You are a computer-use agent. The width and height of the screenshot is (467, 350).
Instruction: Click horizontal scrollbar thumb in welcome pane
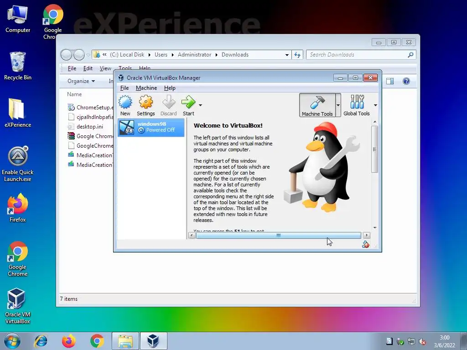[x=279, y=236]
